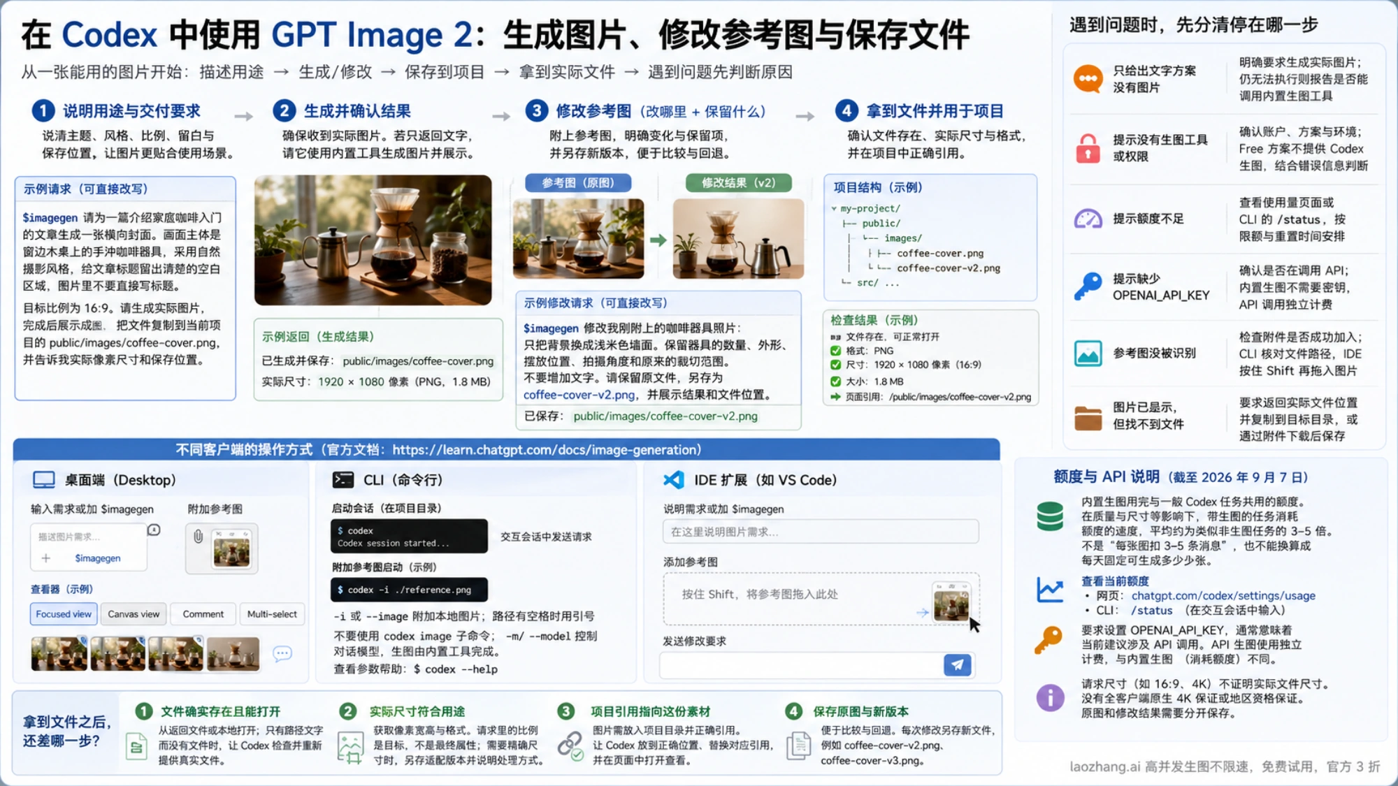Click the small icon beside 文件存在, 可正常打开
The width and height of the screenshot is (1398, 786).
click(x=835, y=337)
